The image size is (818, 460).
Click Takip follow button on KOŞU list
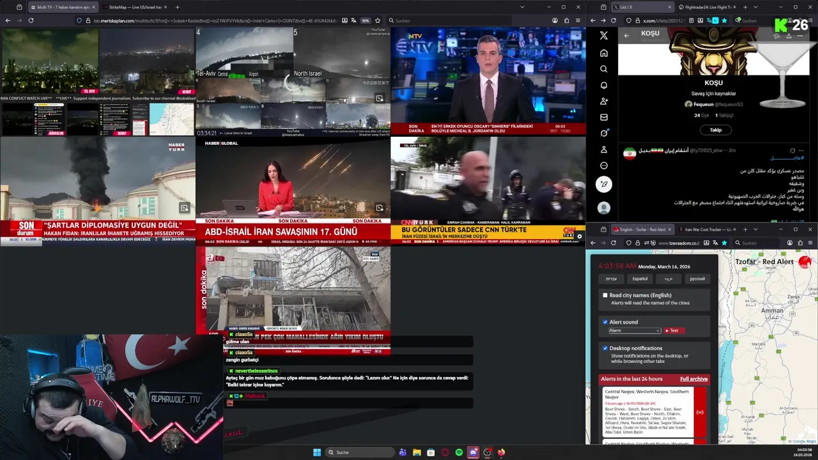point(715,130)
